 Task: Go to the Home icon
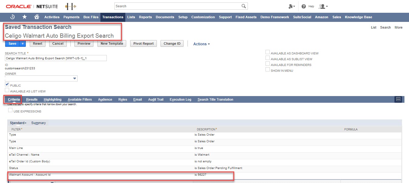point(37,17)
